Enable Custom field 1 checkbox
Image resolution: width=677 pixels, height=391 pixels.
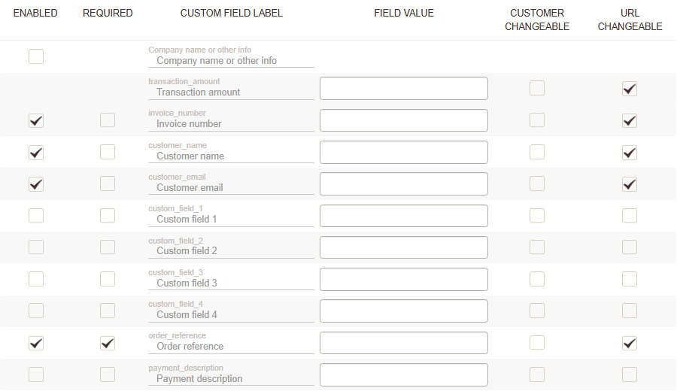(36, 216)
